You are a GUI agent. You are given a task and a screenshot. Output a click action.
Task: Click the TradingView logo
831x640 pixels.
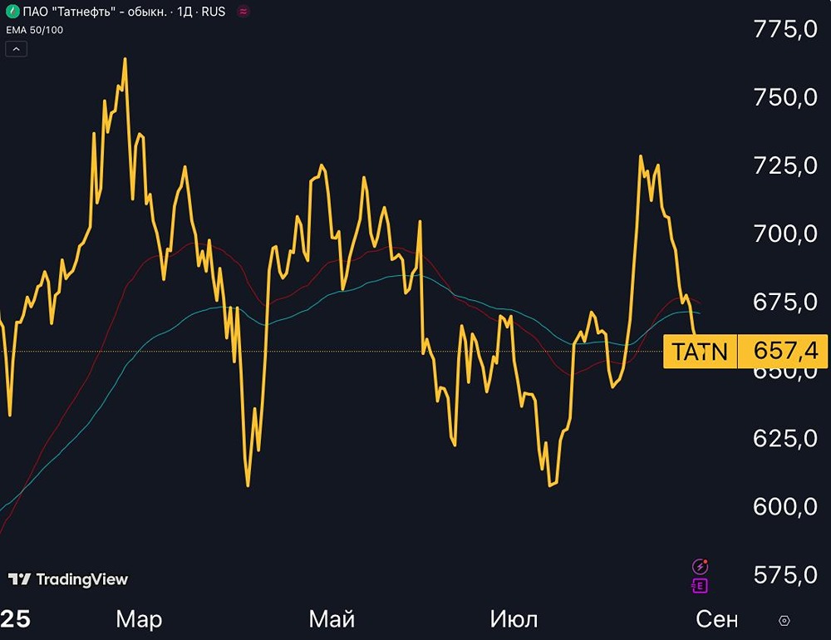(68, 579)
